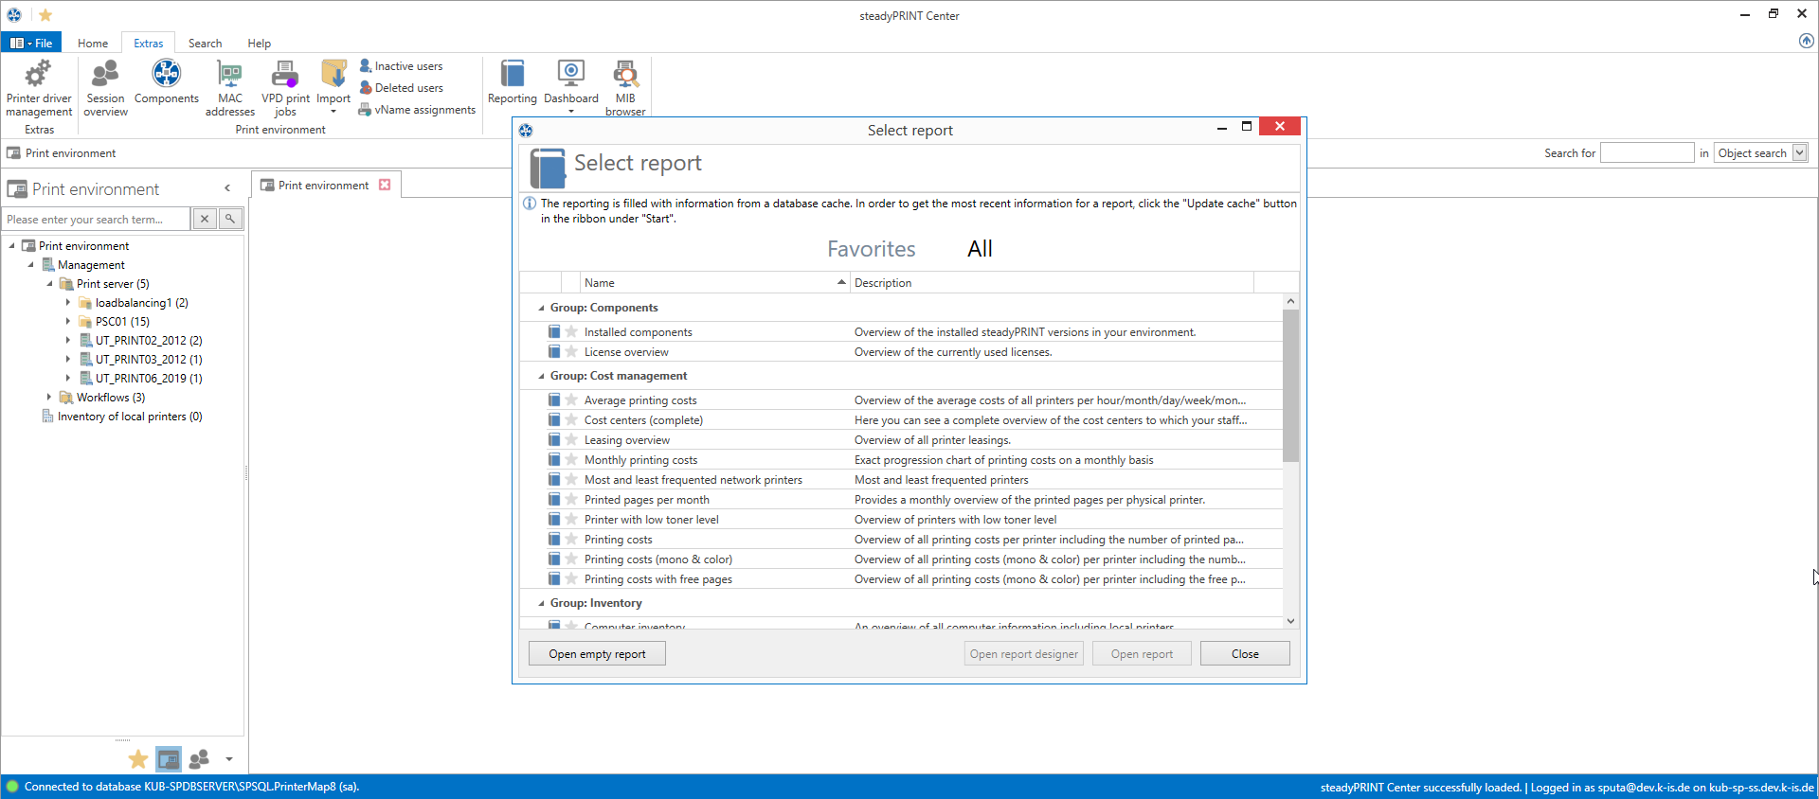Image resolution: width=1819 pixels, height=799 pixels.
Task: Toggle favorite star for Printed pages per month
Action: (x=571, y=499)
